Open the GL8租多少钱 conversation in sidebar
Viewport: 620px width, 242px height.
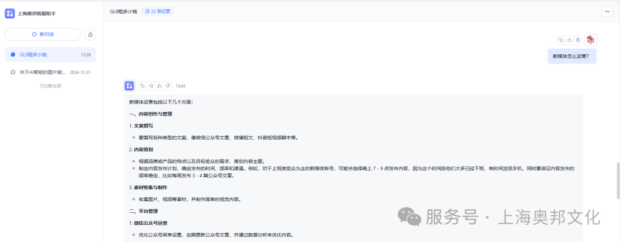click(x=50, y=54)
